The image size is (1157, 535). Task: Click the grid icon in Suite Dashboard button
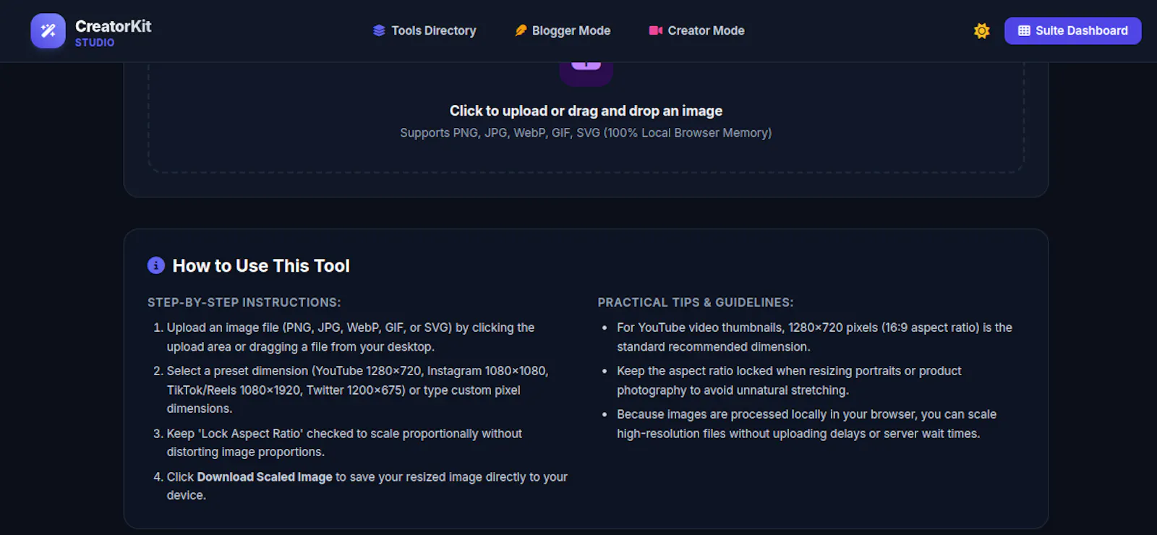tap(1024, 31)
